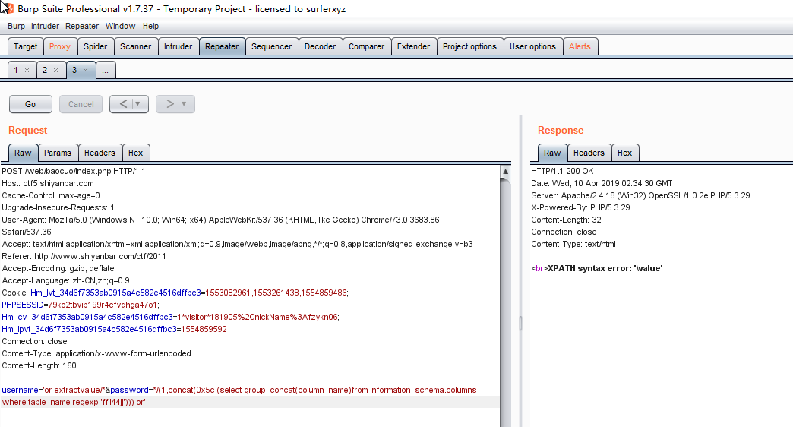Click the Accept-Encoding: gzip, deflate header

click(x=58, y=268)
